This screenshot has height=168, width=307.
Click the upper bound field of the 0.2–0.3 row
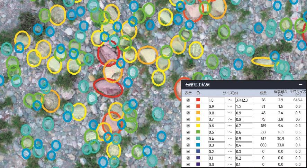[x=244, y=151]
